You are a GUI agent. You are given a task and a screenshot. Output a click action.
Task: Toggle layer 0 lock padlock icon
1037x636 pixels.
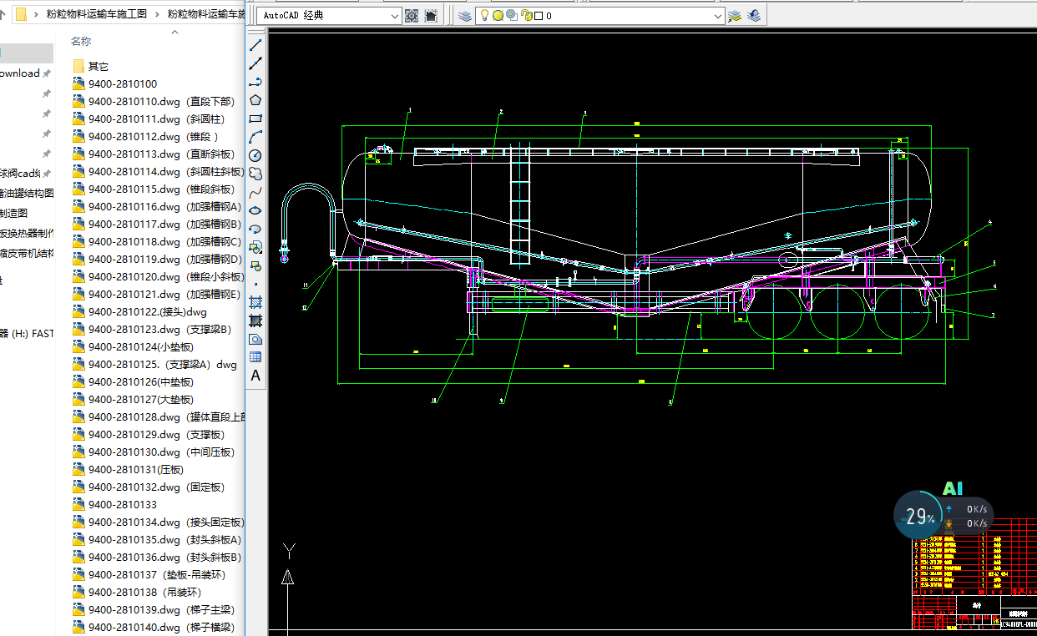pyautogui.click(x=525, y=16)
